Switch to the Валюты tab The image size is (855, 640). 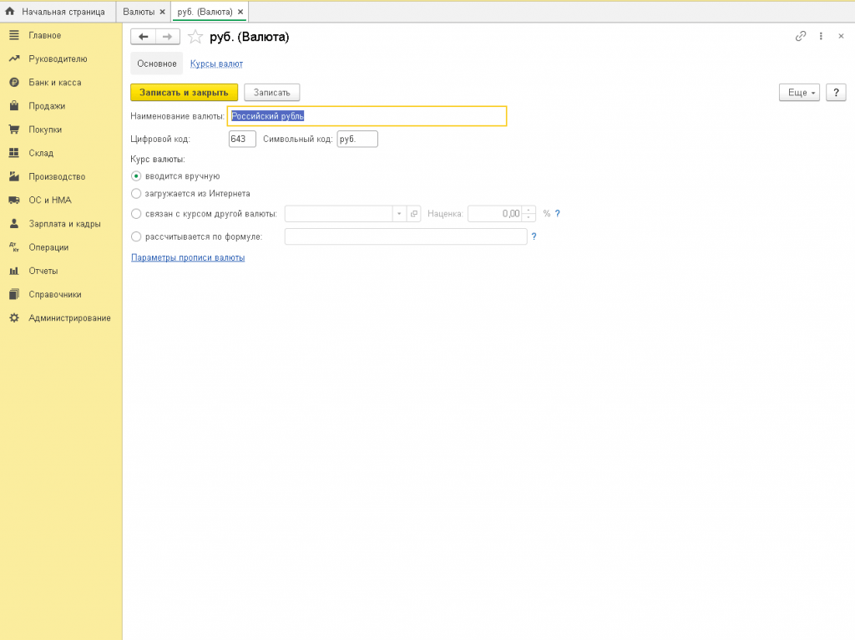tap(139, 12)
